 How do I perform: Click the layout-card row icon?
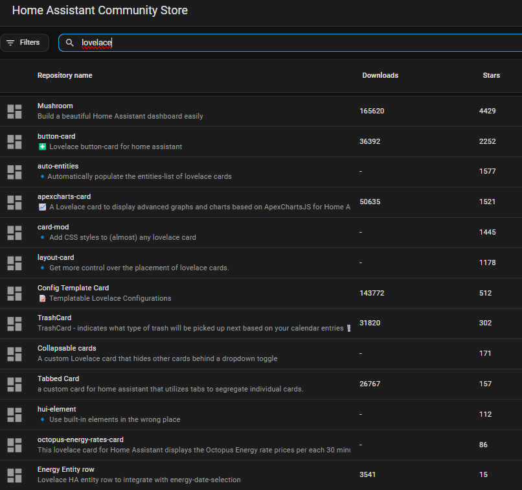(x=14, y=262)
